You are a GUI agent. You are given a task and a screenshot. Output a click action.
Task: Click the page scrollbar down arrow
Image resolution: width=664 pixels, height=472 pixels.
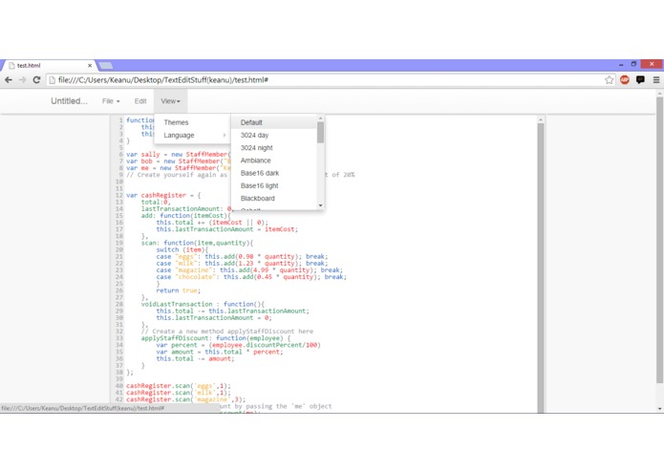click(660, 409)
